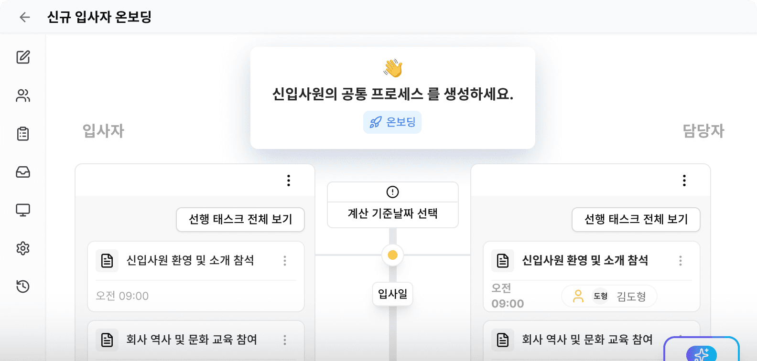Click the 김도형 assignee chip

pyautogui.click(x=609, y=297)
